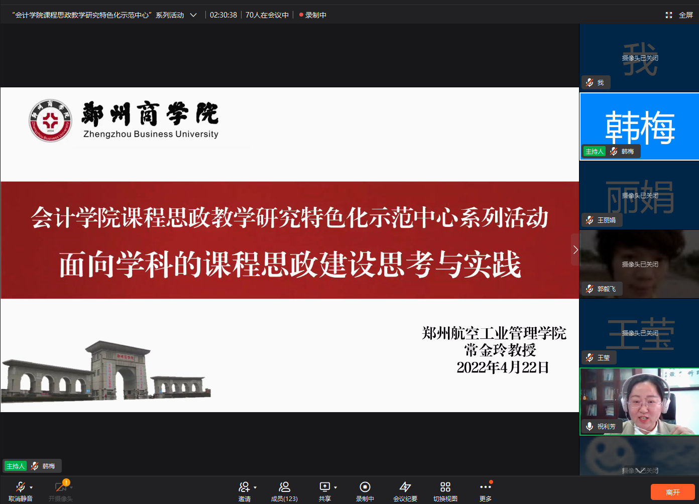
Task: Enter full screen with 全屏 button
Action: pyautogui.click(x=680, y=15)
